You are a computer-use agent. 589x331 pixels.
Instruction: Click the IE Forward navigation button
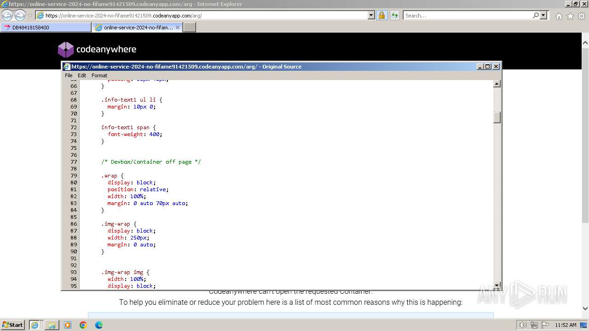point(20,16)
